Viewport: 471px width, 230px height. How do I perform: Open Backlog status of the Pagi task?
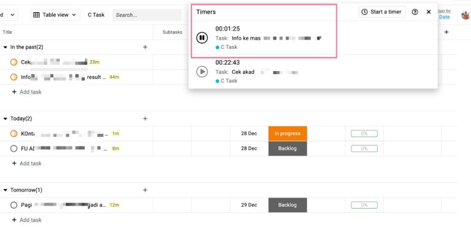pyautogui.click(x=288, y=205)
